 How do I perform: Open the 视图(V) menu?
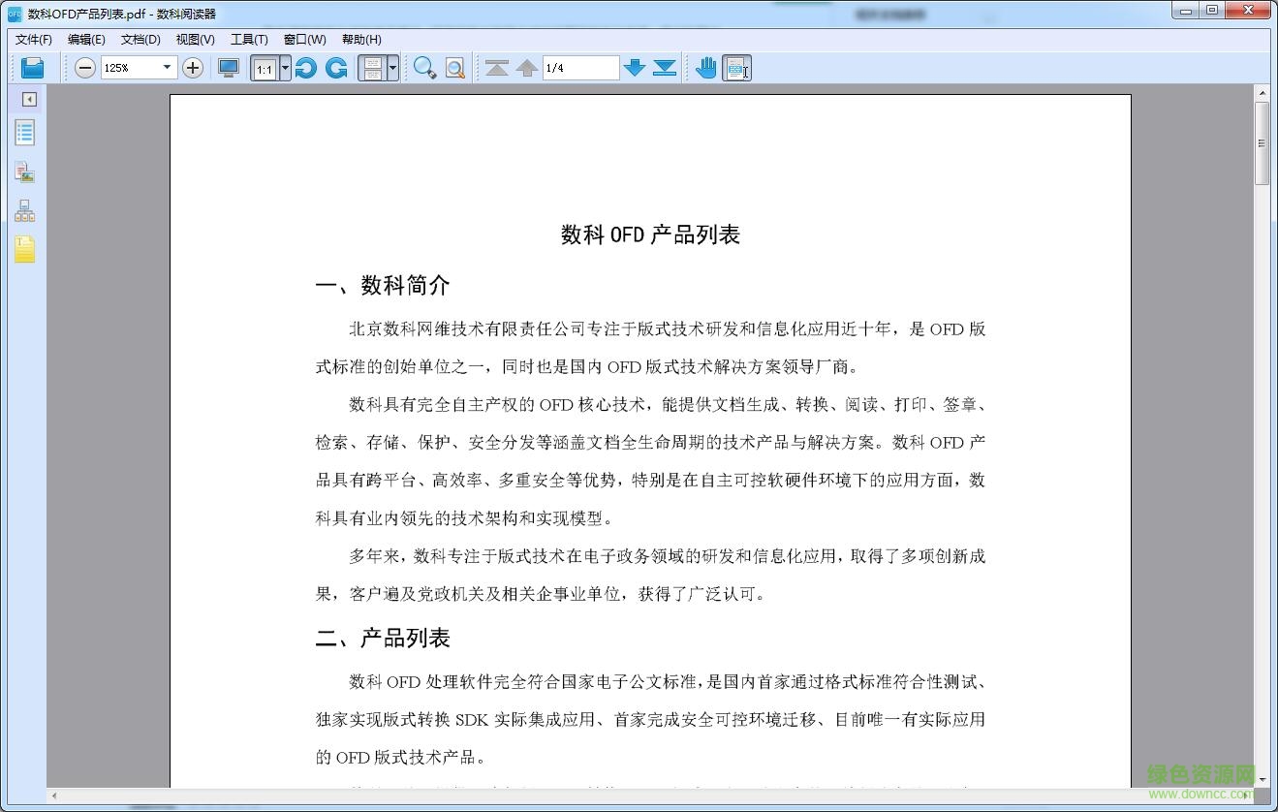click(x=194, y=40)
